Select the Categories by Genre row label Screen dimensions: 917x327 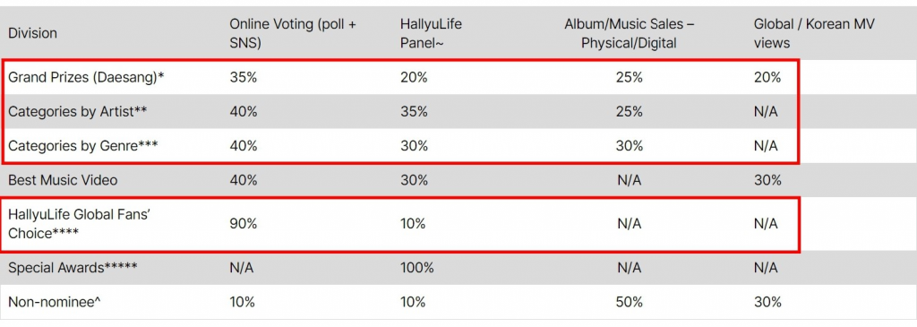click(x=81, y=145)
